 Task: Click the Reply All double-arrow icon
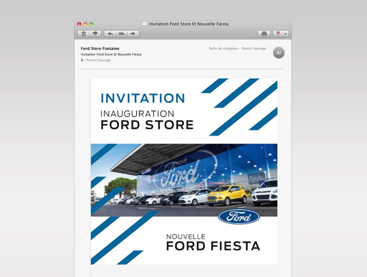pos(121,34)
